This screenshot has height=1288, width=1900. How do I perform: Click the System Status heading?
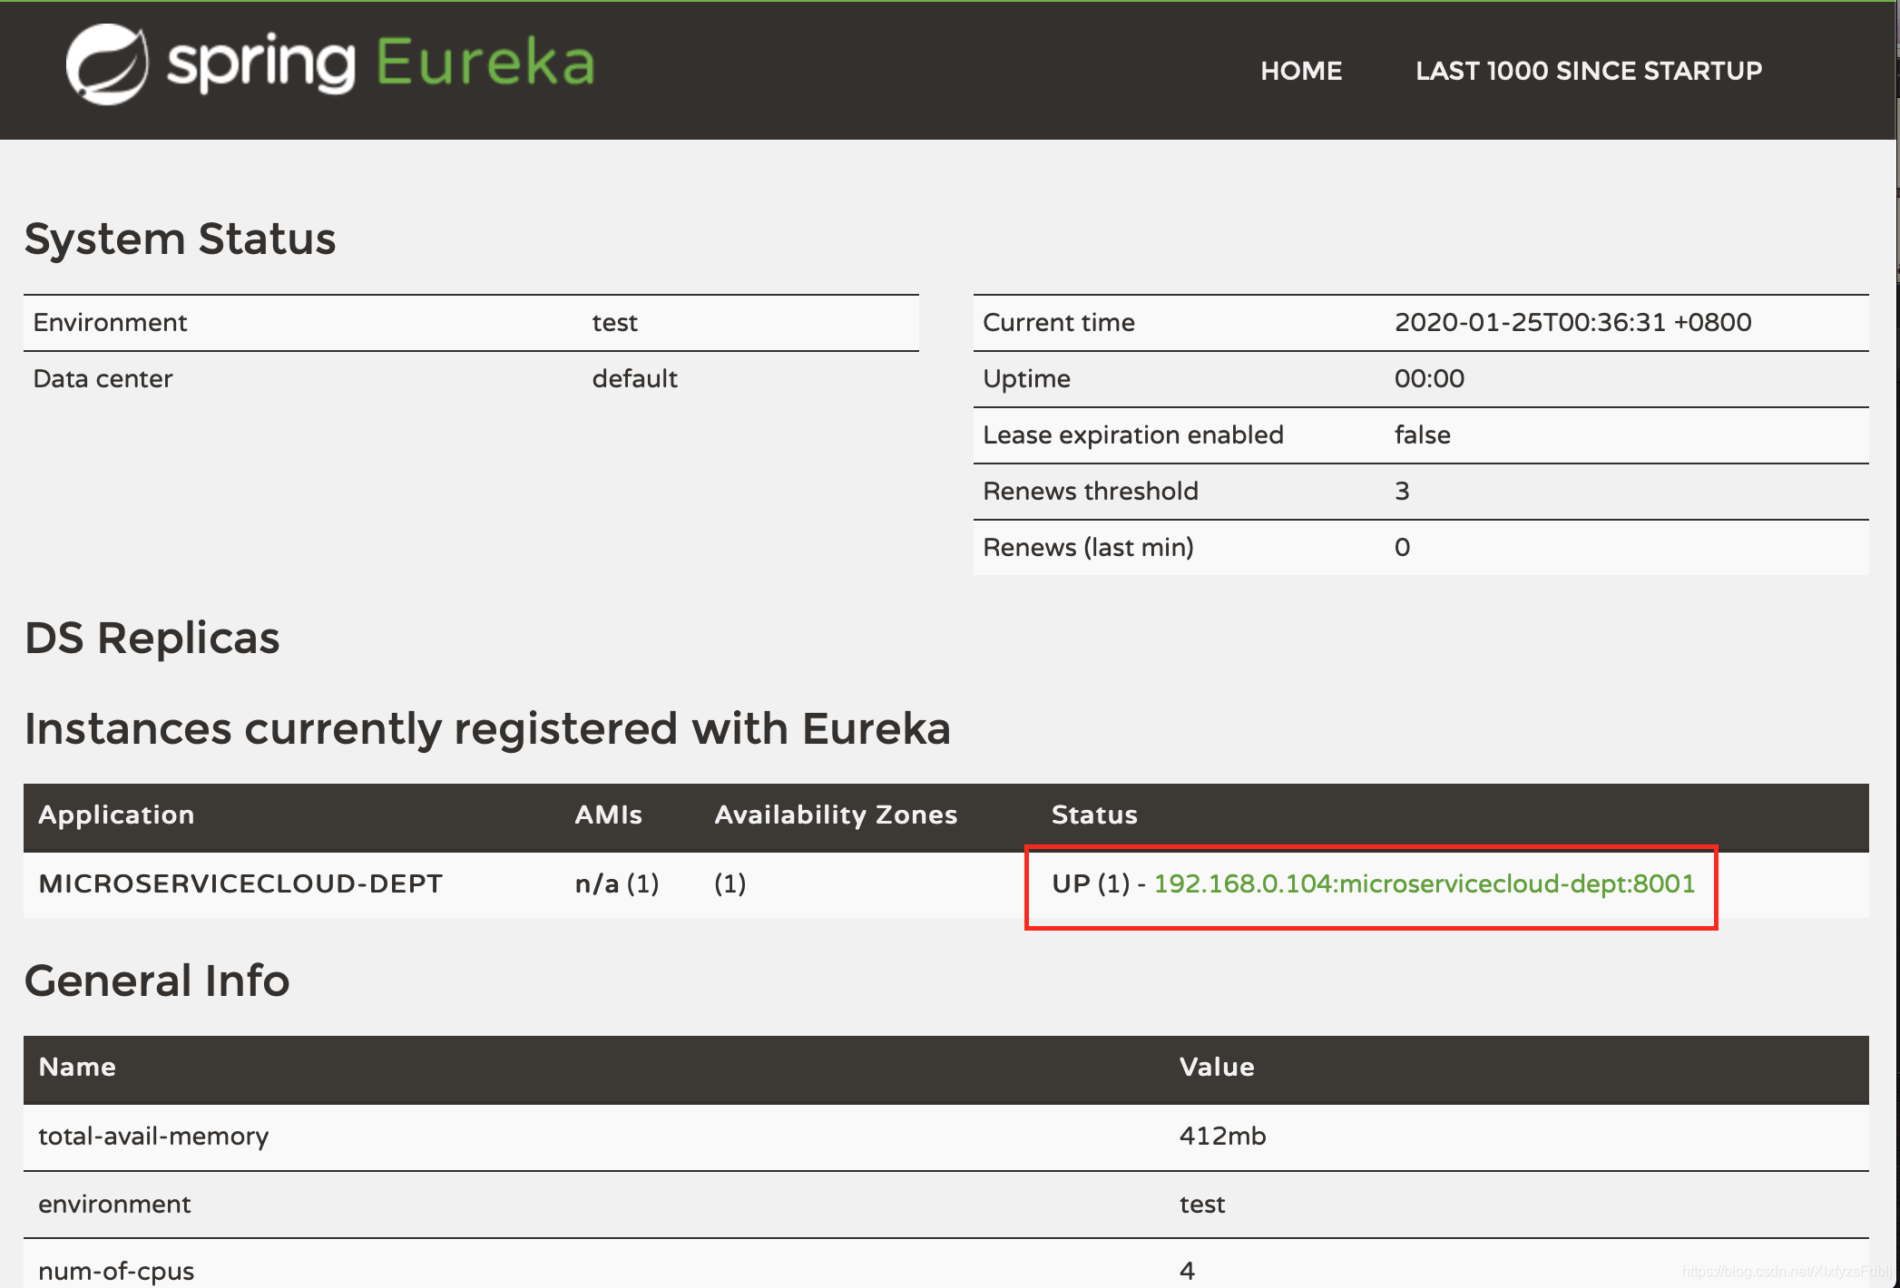coord(180,239)
